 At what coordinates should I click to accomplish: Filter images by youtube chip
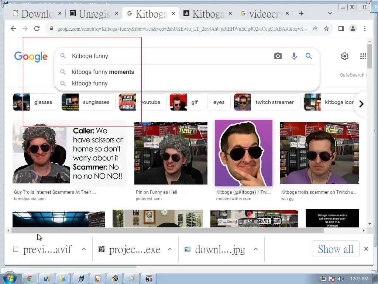(x=142, y=102)
